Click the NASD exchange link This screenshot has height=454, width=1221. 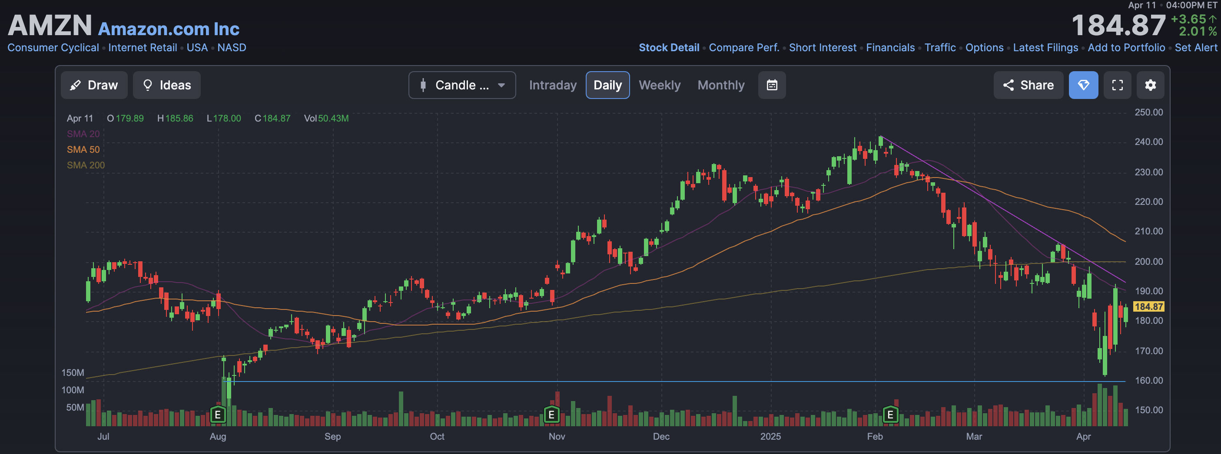232,48
